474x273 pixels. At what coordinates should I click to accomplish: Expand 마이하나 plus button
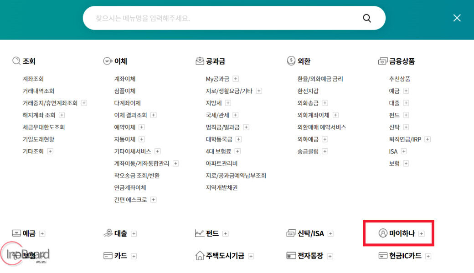click(422, 233)
